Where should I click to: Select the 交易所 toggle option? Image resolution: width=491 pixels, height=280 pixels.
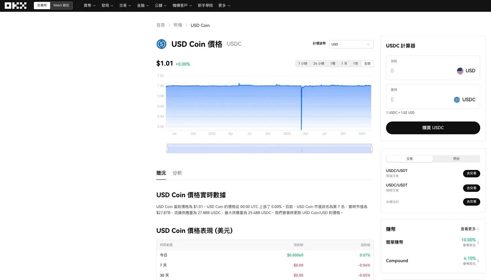tap(42, 5)
